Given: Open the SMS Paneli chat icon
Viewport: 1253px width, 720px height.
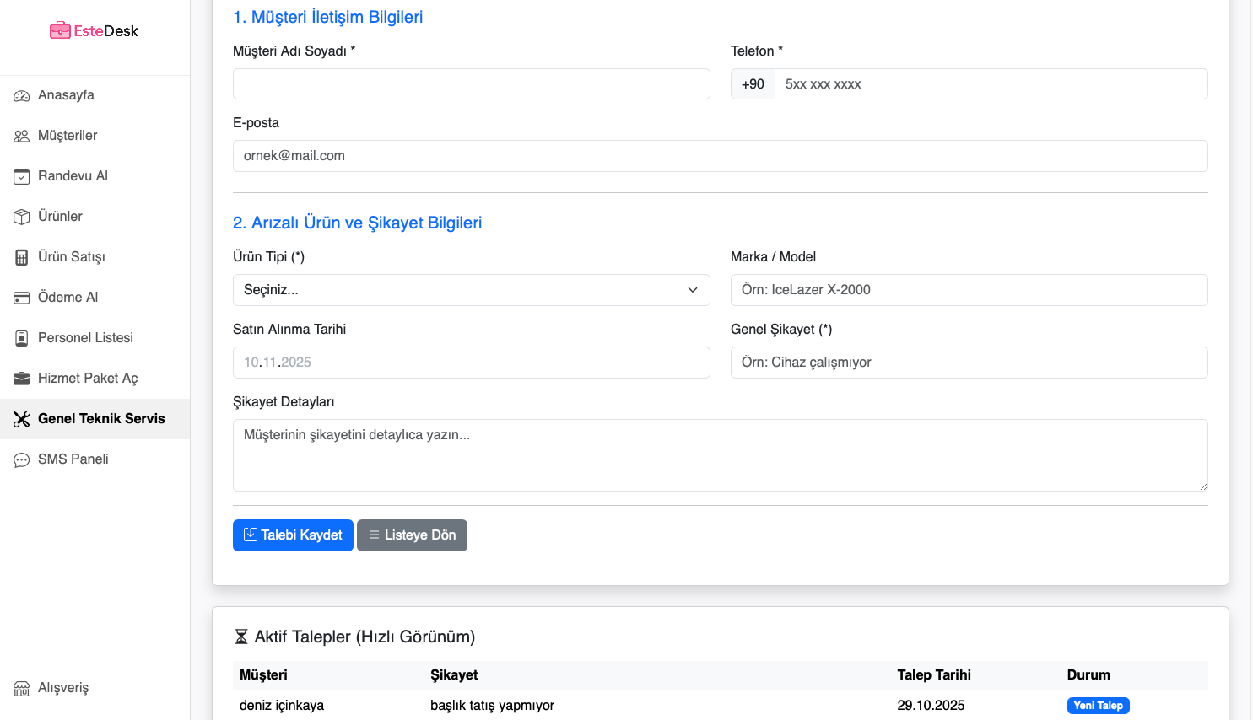Looking at the screenshot, I should [x=22, y=460].
